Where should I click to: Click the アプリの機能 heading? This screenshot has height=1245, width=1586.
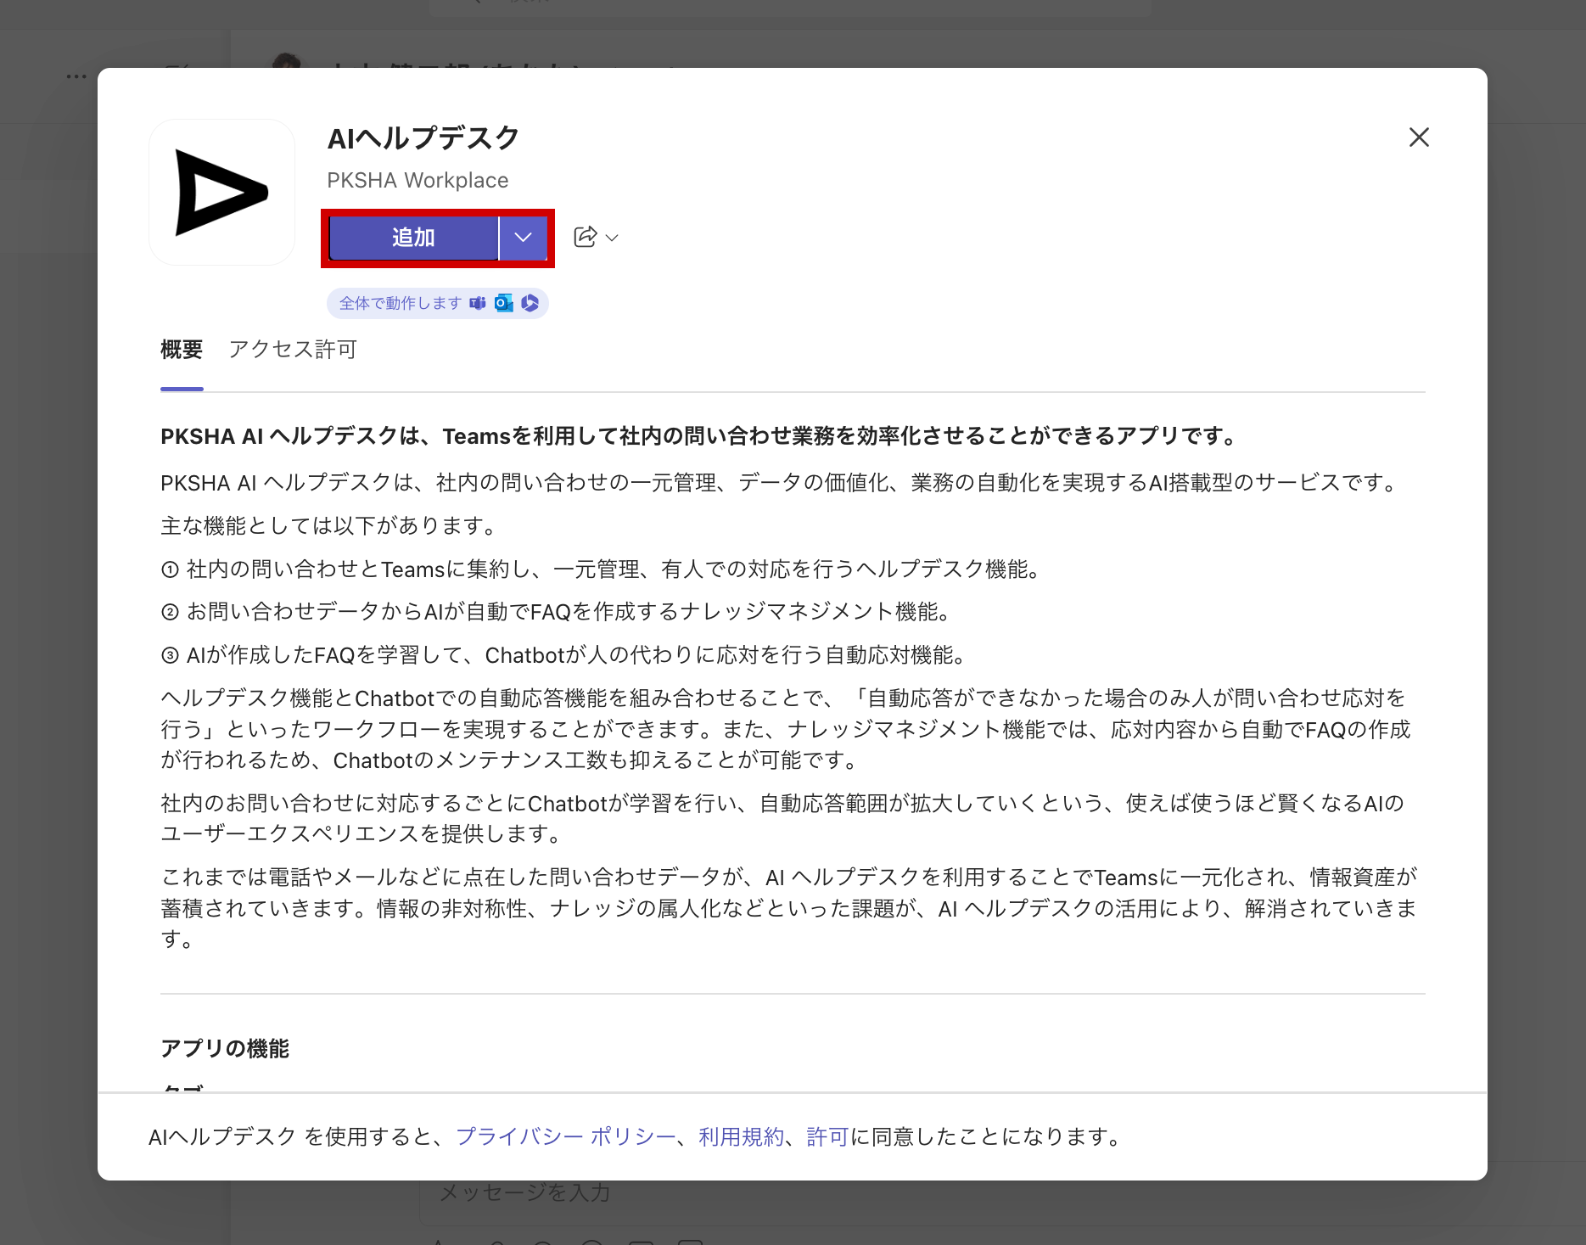(225, 1049)
